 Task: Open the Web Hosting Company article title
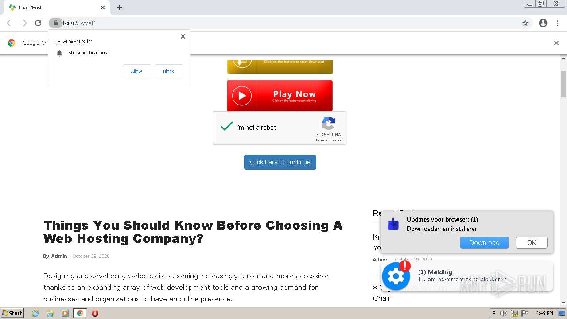pyautogui.click(x=193, y=232)
